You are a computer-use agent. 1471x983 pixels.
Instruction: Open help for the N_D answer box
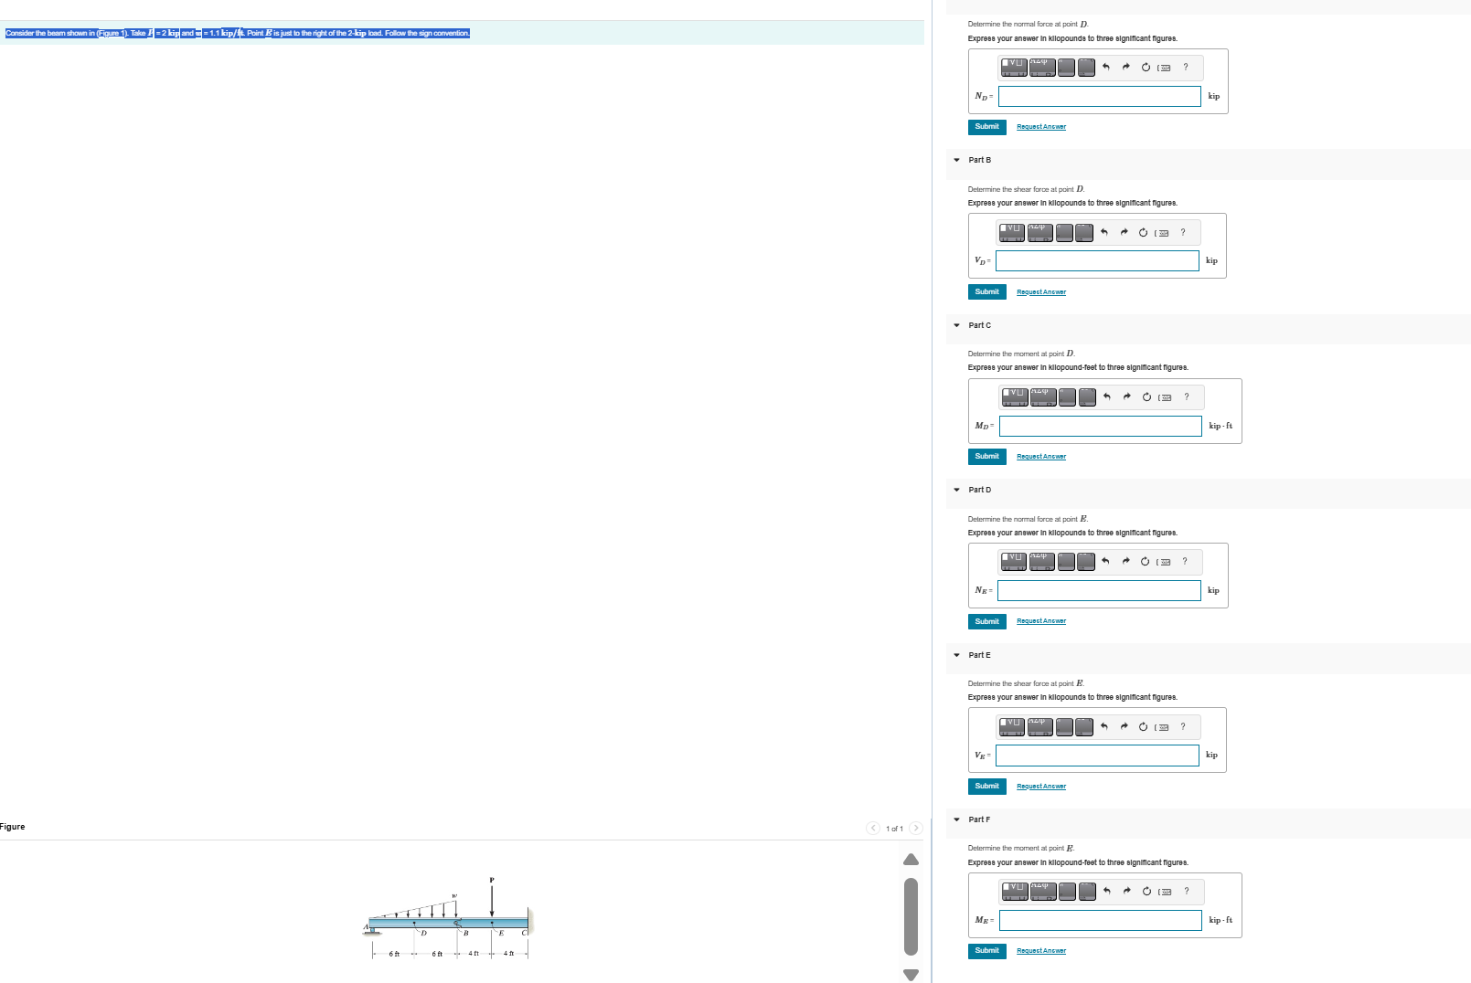point(1186,67)
